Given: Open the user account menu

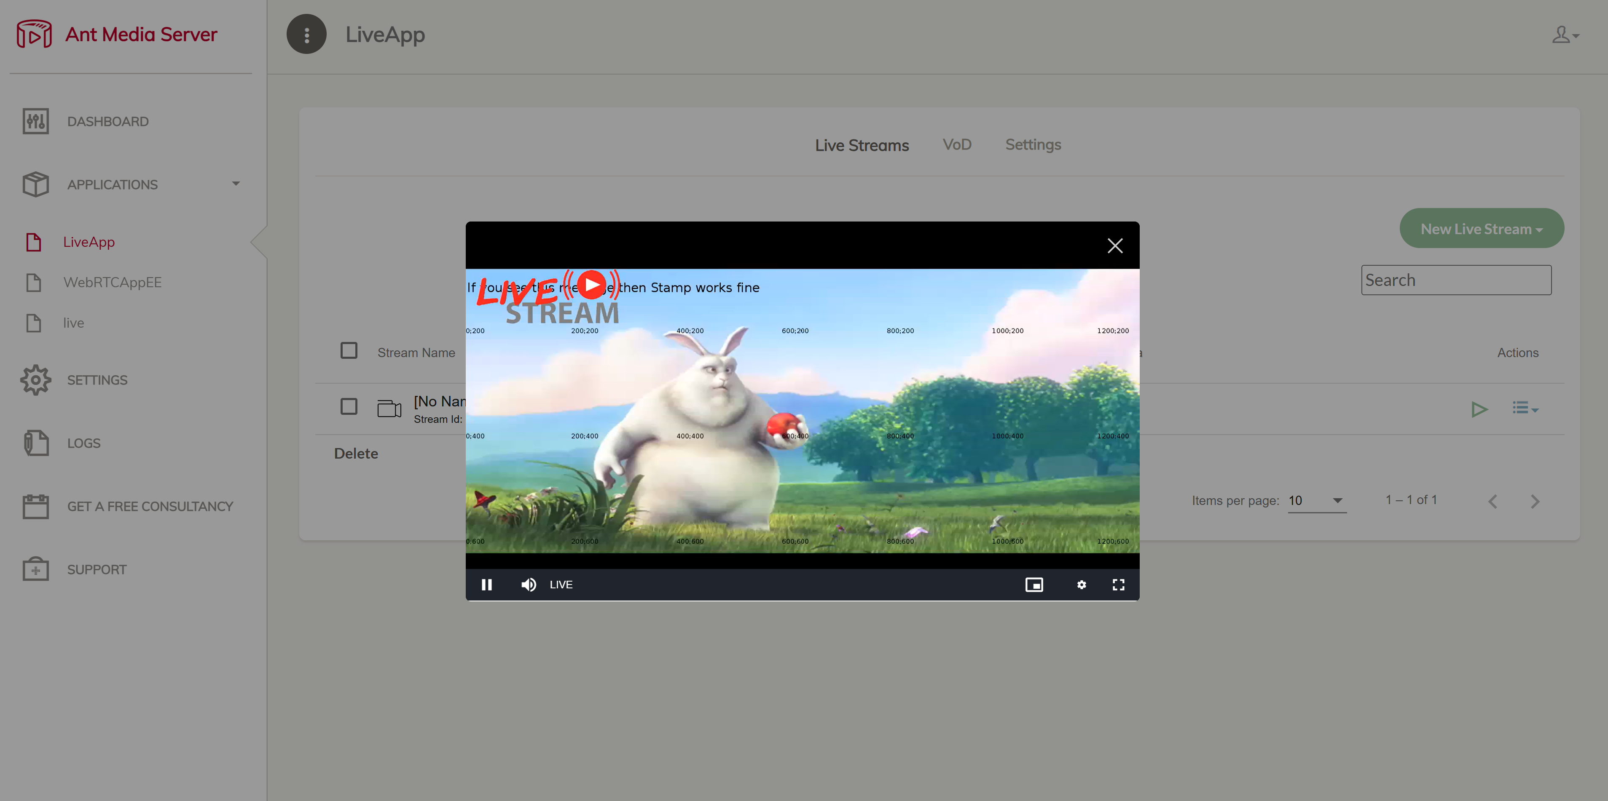Looking at the screenshot, I should coord(1565,34).
